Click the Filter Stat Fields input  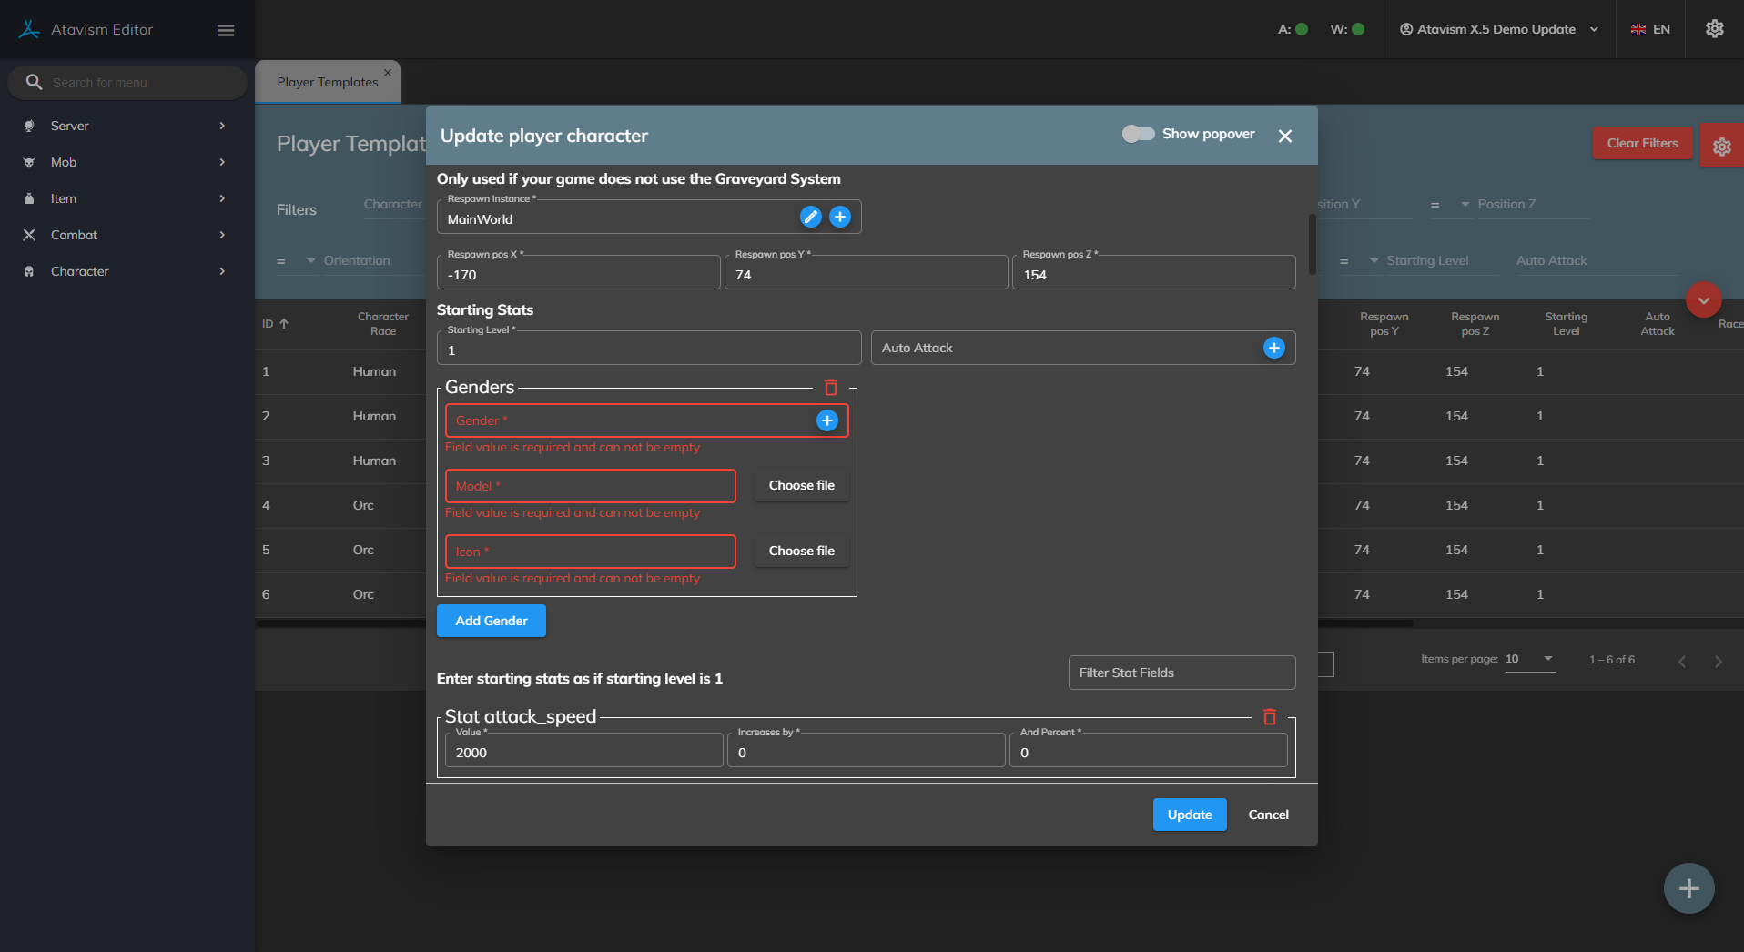pyautogui.click(x=1181, y=673)
